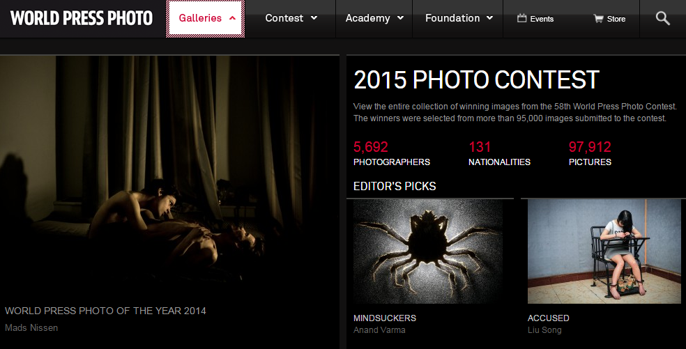
Task: Click World Press Photo of the Year 2014 caption
Action: click(x=105, y=311)
